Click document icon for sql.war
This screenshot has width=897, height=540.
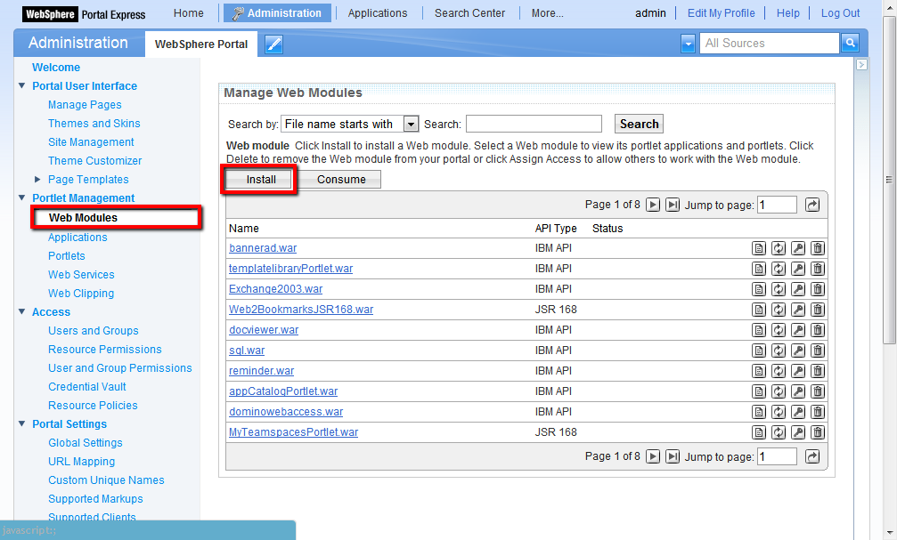[759, 351]
